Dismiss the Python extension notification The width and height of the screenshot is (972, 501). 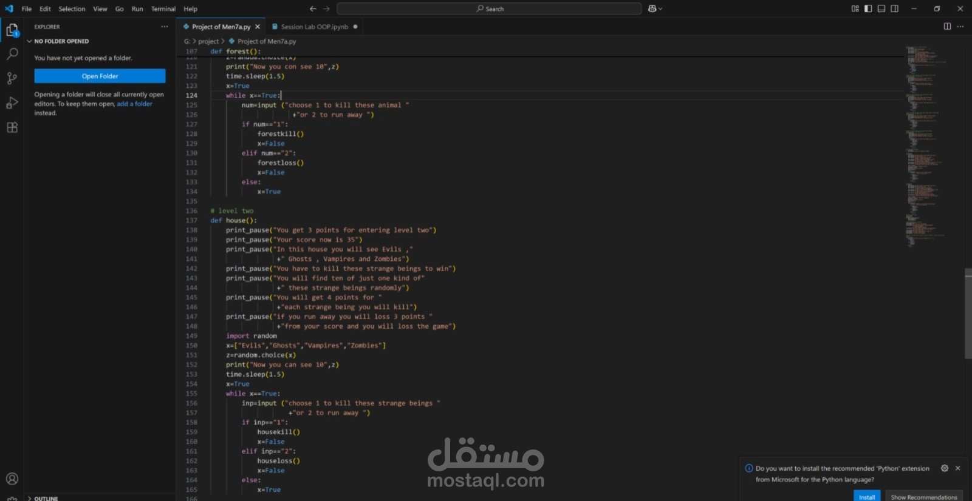(958, 468)
